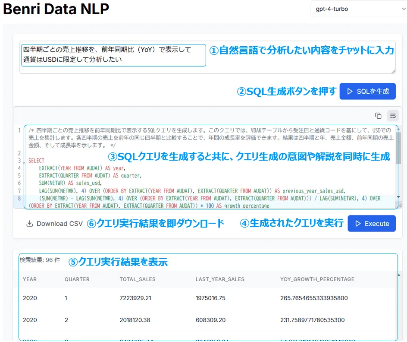Image resolution: width=407 pixels, height=342 pixels.
Task: Click the Execute button
Action: click(372, 224)
